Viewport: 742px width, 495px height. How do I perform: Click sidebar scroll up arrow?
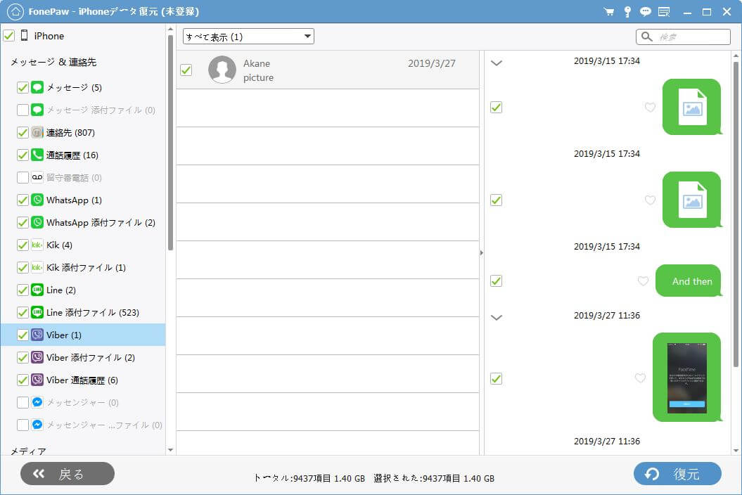170,30
